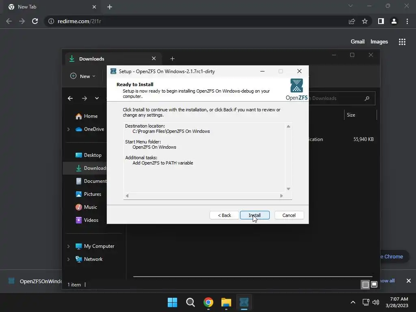
Task: Show hidden system tray icons
Action: (353, 302)
